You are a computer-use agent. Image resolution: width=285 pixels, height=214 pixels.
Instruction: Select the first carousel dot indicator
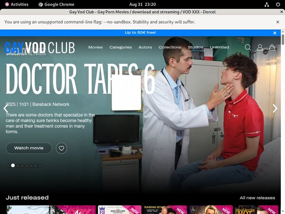tap(8, 165)
